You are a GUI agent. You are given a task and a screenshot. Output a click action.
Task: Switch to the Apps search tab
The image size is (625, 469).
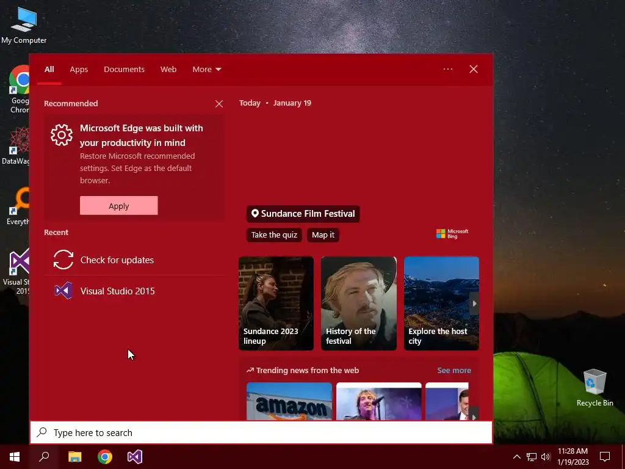coord(79,70)
